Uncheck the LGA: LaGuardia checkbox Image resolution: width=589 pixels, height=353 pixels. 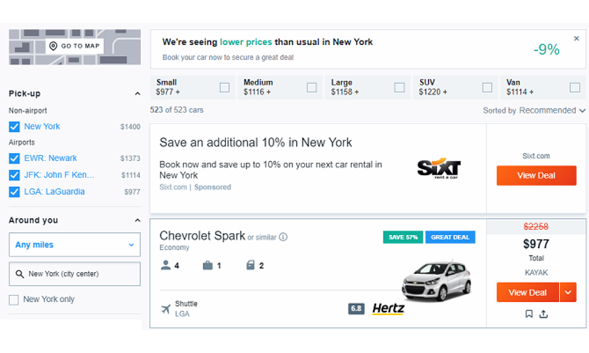coord(15,192)
